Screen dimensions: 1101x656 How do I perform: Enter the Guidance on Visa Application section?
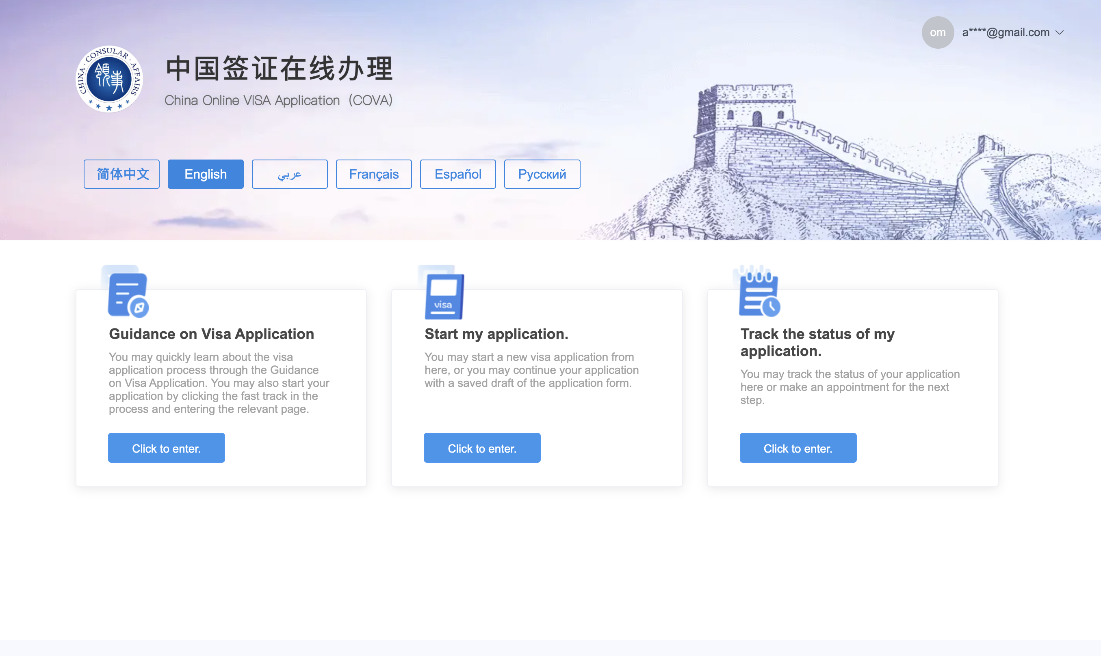point(166,448)
